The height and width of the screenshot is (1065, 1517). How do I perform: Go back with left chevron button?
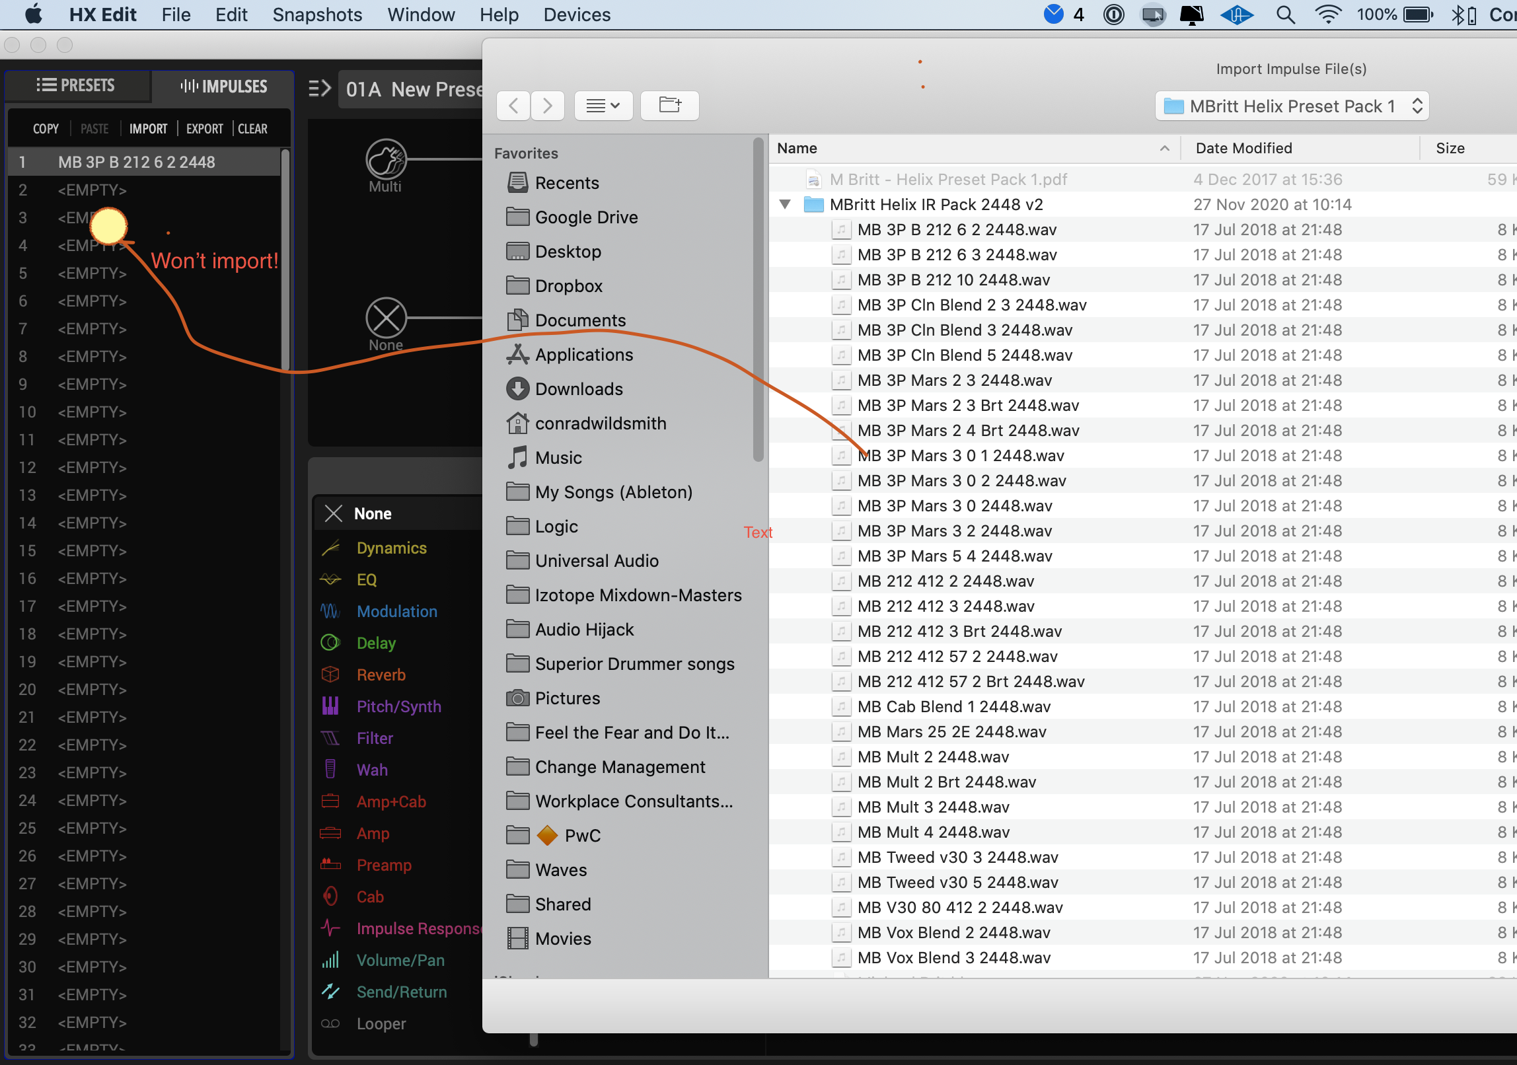[513, 106]
